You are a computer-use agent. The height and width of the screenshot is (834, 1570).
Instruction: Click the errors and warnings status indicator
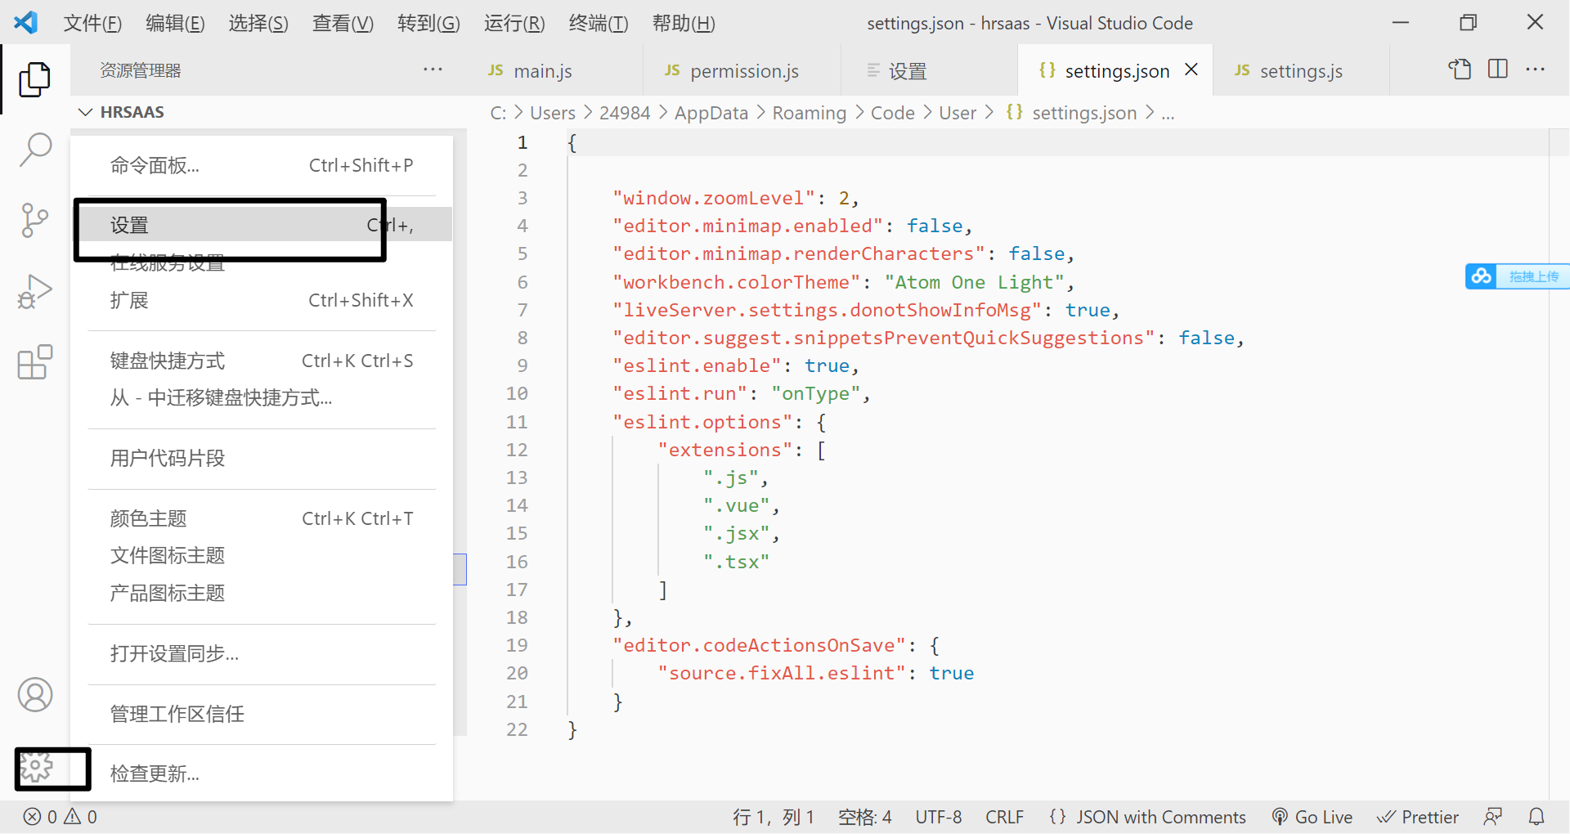tap(61, 817)
